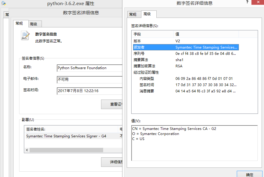Screen dimensions: 264x177
Task: Switch to 常规 tab above the 签名详细信息 list
Action: pos(133,14)
